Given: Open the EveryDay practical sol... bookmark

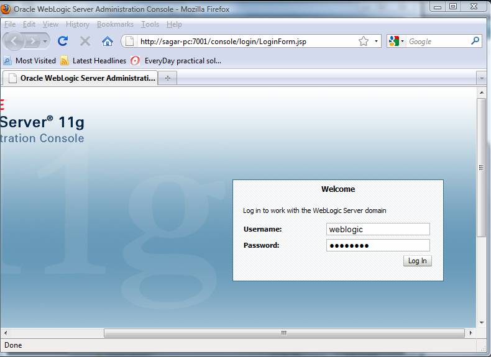Looking at the screenshot, I should [176, 61].
